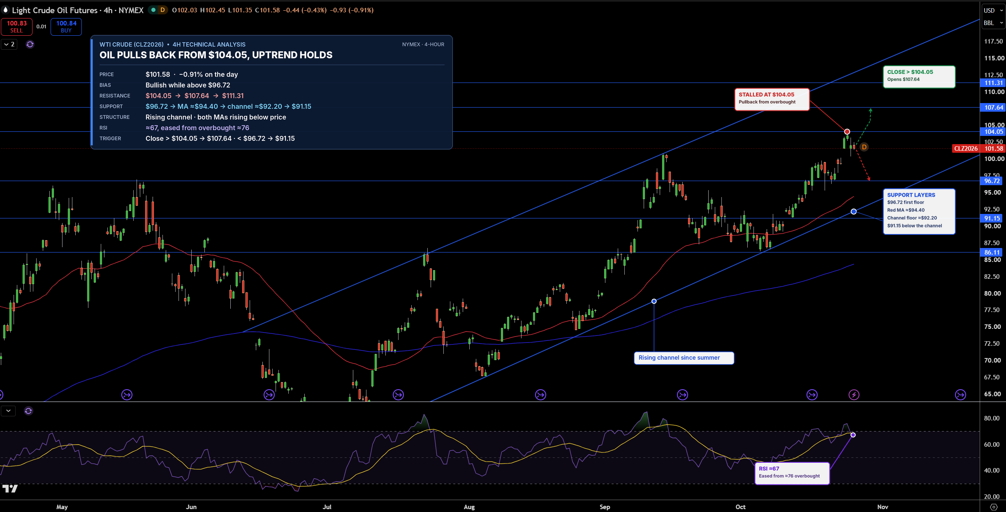The width and height of the screenshot is (1006, 512).
Task: Click the CLZ2026 price label tag
Action: [x=966, y=149]
